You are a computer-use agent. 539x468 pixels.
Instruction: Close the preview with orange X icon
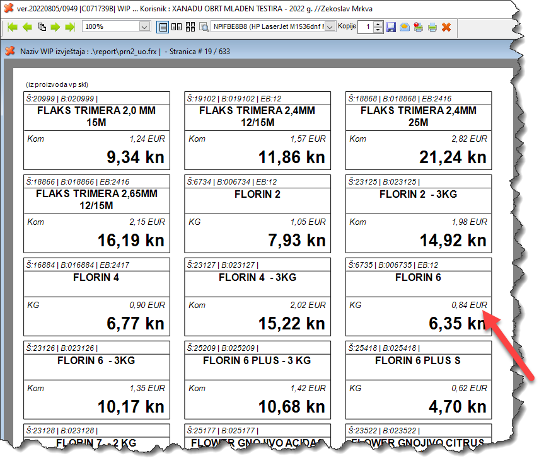[446, 27]
